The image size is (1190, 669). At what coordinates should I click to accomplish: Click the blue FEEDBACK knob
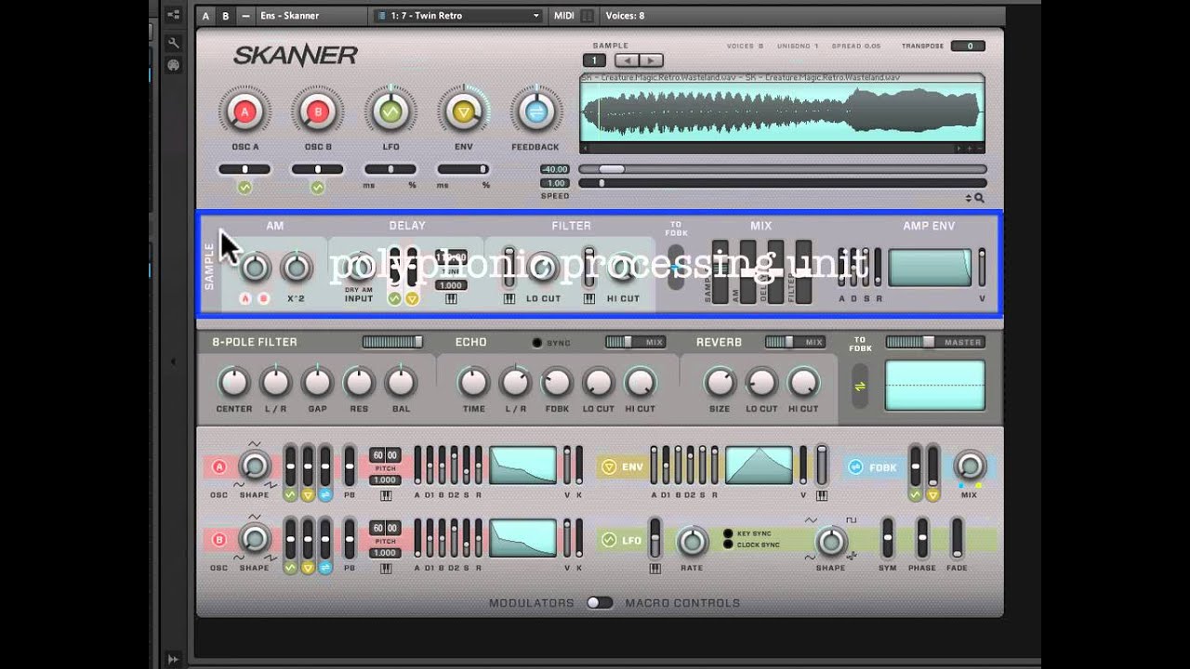tap(535, 112)
